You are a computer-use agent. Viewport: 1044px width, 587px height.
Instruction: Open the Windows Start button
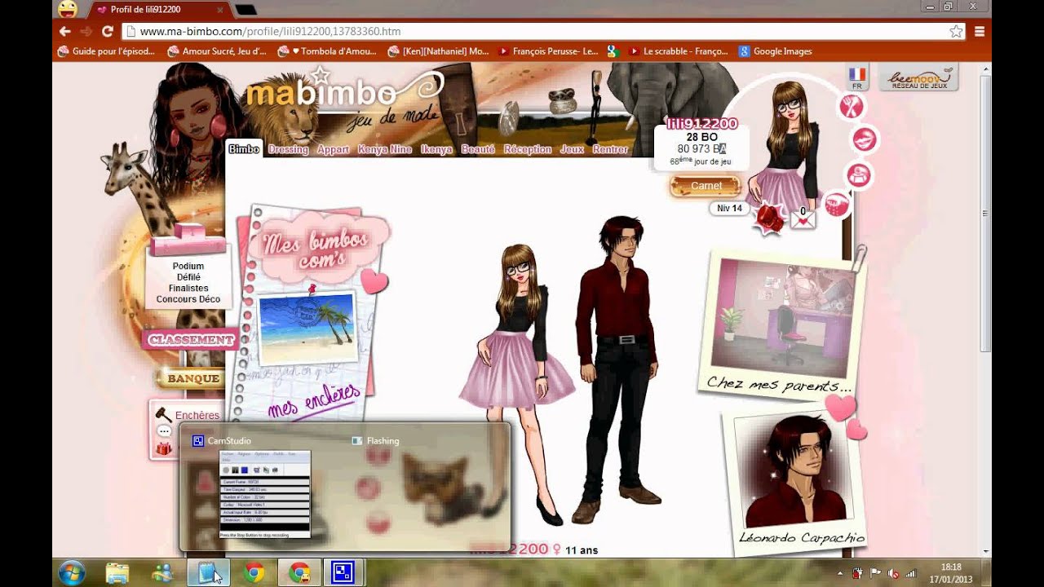72,572
